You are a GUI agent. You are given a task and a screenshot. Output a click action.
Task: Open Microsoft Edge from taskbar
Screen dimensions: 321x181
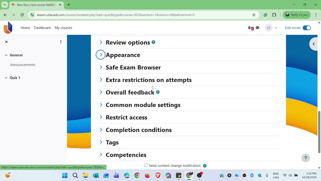click(x=127, y=175)
